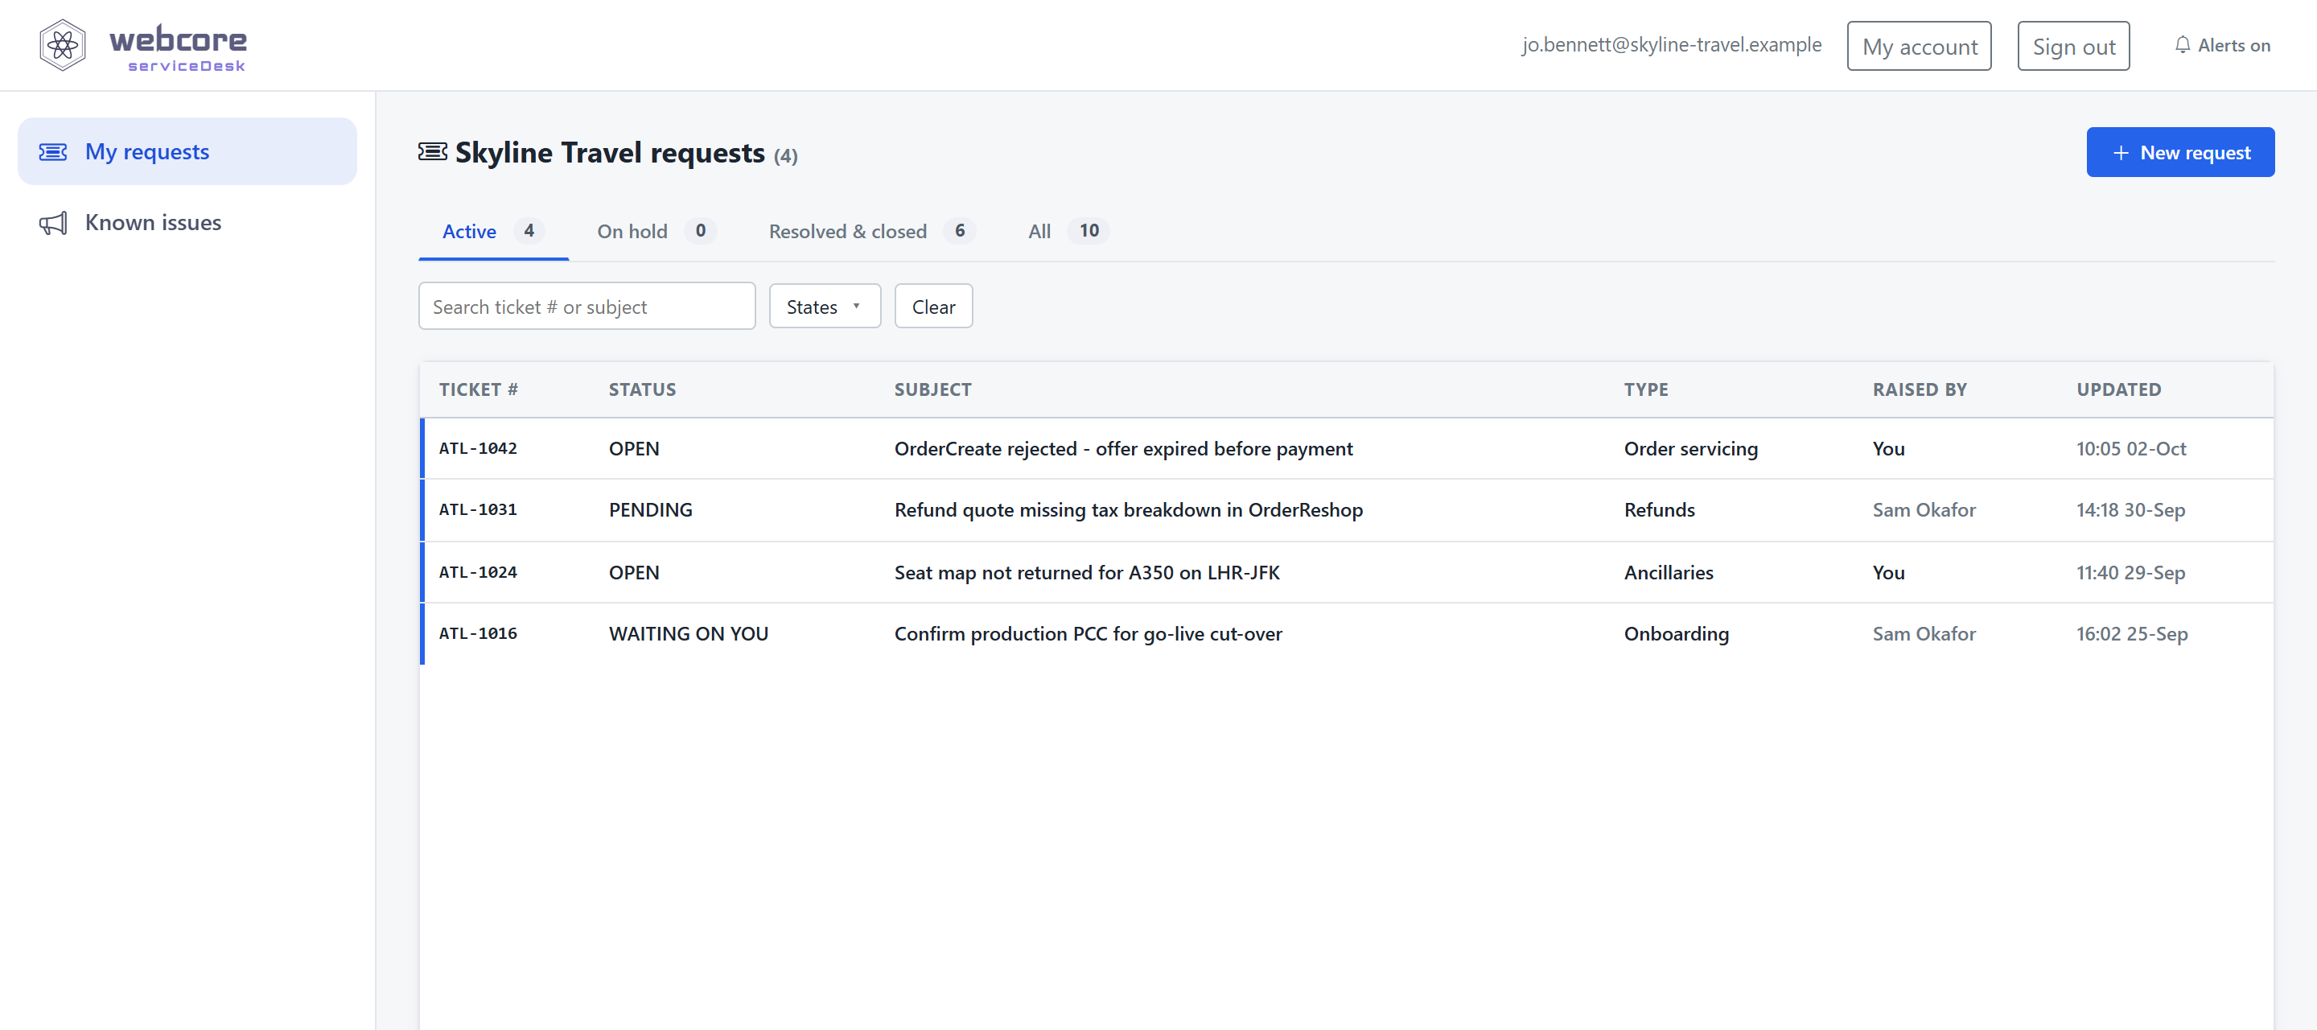
Task: Open ticket ATL-1042
Action: point(478,449)
